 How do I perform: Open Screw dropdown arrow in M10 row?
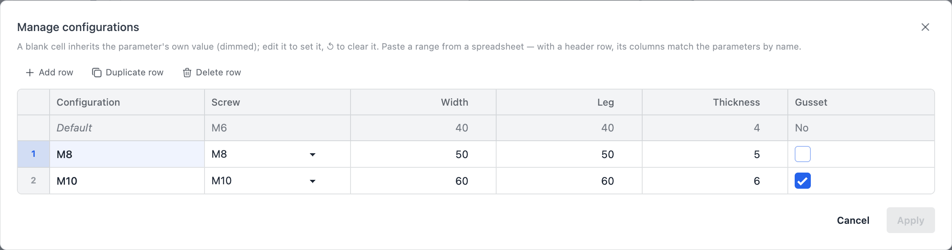312,181
